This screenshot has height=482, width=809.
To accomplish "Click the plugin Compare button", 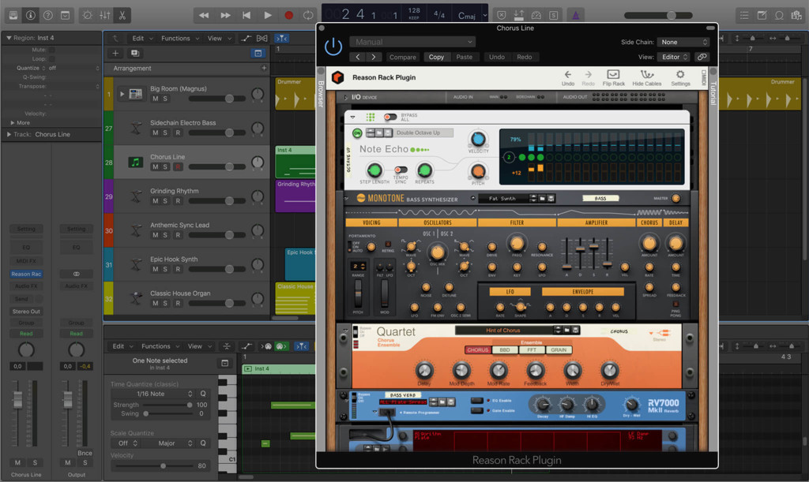I will pos(402,57).
